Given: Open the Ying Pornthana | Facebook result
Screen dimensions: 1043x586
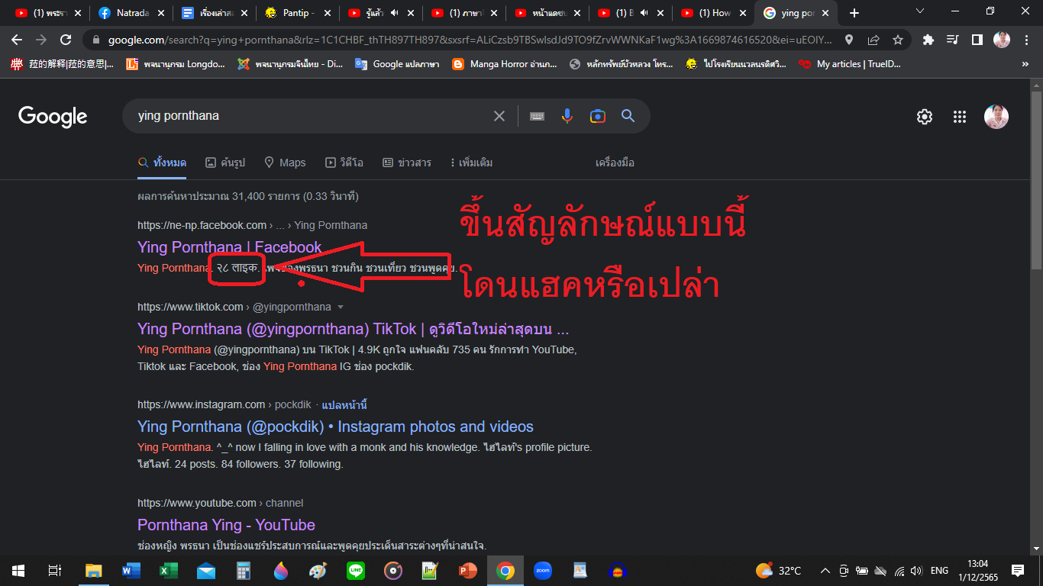Looking at the screenshot, I should pyautogui.click(x=230, y=247).
